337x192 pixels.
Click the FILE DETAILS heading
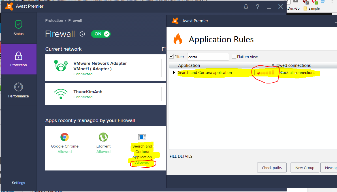pos(181,157)
